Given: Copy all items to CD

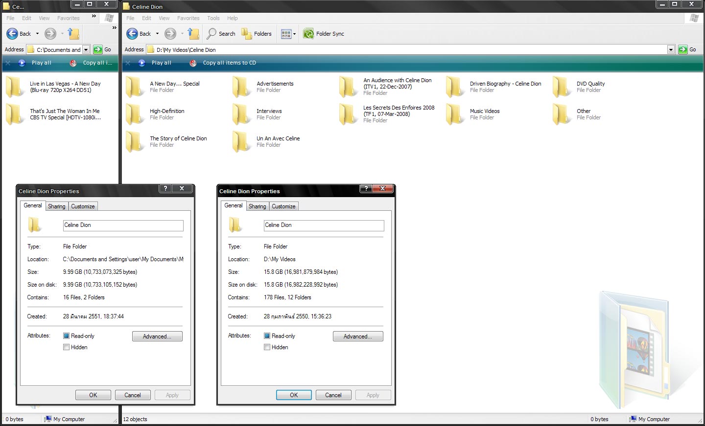Looking at the screenshot, I should [x=223, y=63].
